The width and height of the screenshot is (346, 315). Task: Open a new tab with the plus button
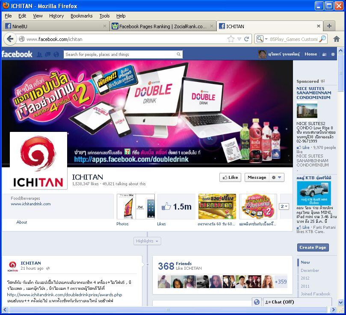click(329, 26)
